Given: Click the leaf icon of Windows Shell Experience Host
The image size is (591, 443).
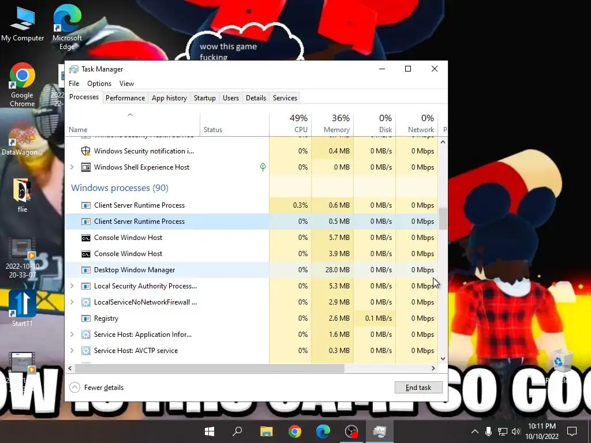Looking at the screenshot, I should point(263,167).
